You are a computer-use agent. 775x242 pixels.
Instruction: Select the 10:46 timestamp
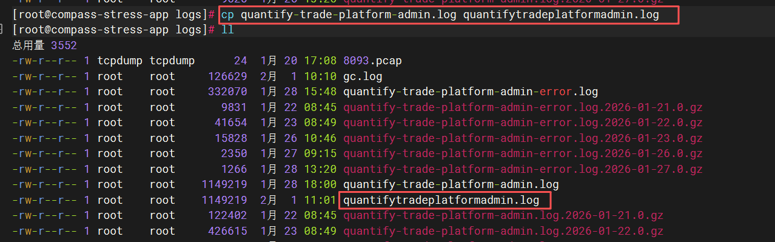click(320, 138)
